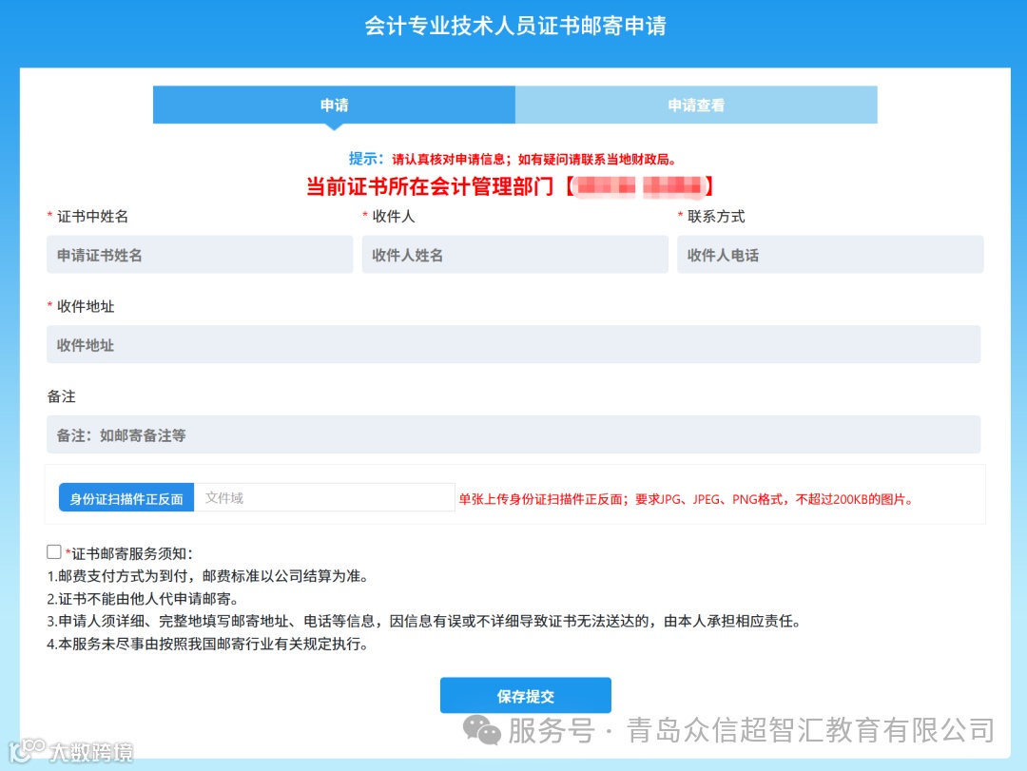The height and width of the screenshot is (771, 1027).
Task: Click the red 提示 notice text
Action: point(513,159)
